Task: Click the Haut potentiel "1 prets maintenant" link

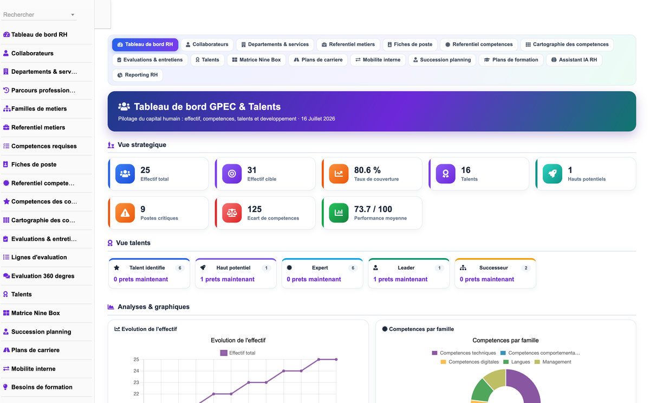Action: click(x=227, y=279)
